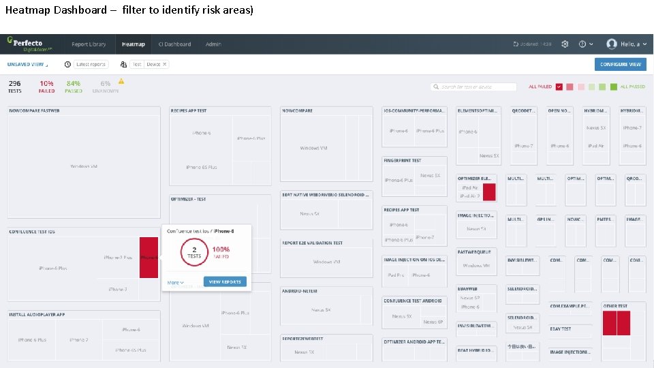Open the Unsaved View dropdown

[x=27, y=64]
